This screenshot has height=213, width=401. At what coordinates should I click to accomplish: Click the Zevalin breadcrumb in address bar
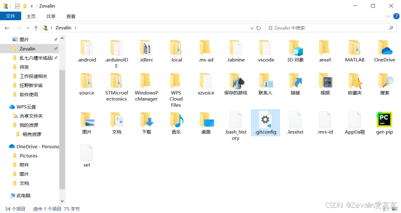[63, 28]
